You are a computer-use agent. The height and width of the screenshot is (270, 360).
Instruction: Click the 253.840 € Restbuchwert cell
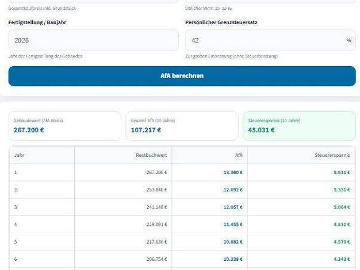(156, 190)
